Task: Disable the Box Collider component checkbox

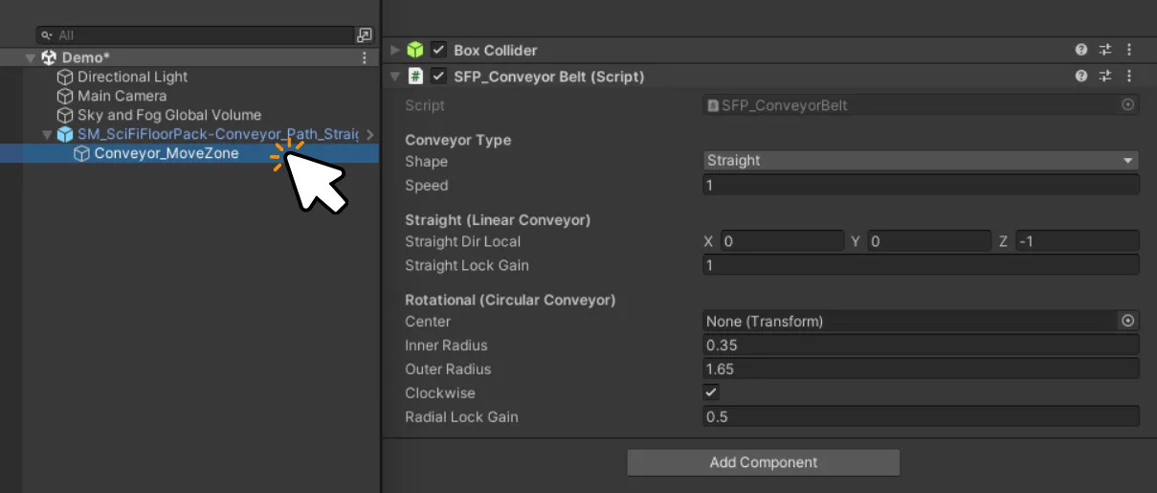Action: click(x=438, y=50)
